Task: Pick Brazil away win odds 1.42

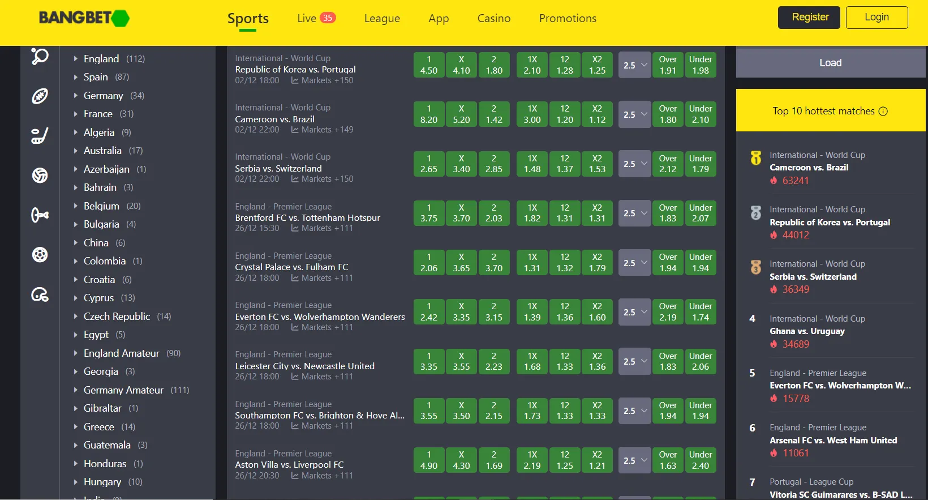Action: click(494, 114)
